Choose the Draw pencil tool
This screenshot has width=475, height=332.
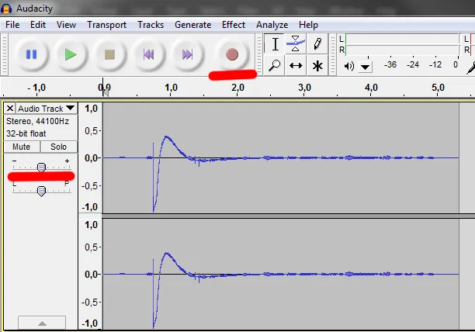point(317,44)
